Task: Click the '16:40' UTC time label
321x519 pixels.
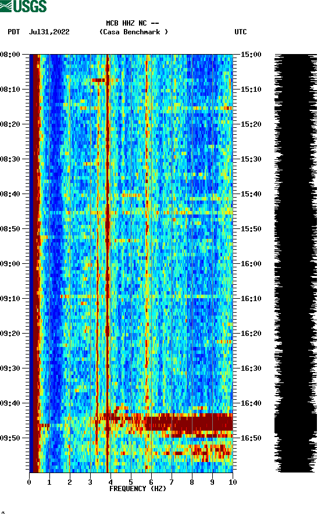Action: pos(251,403)
